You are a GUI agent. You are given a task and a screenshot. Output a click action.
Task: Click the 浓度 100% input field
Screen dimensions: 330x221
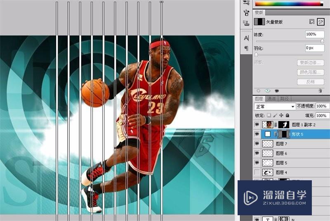pos(315,34)
